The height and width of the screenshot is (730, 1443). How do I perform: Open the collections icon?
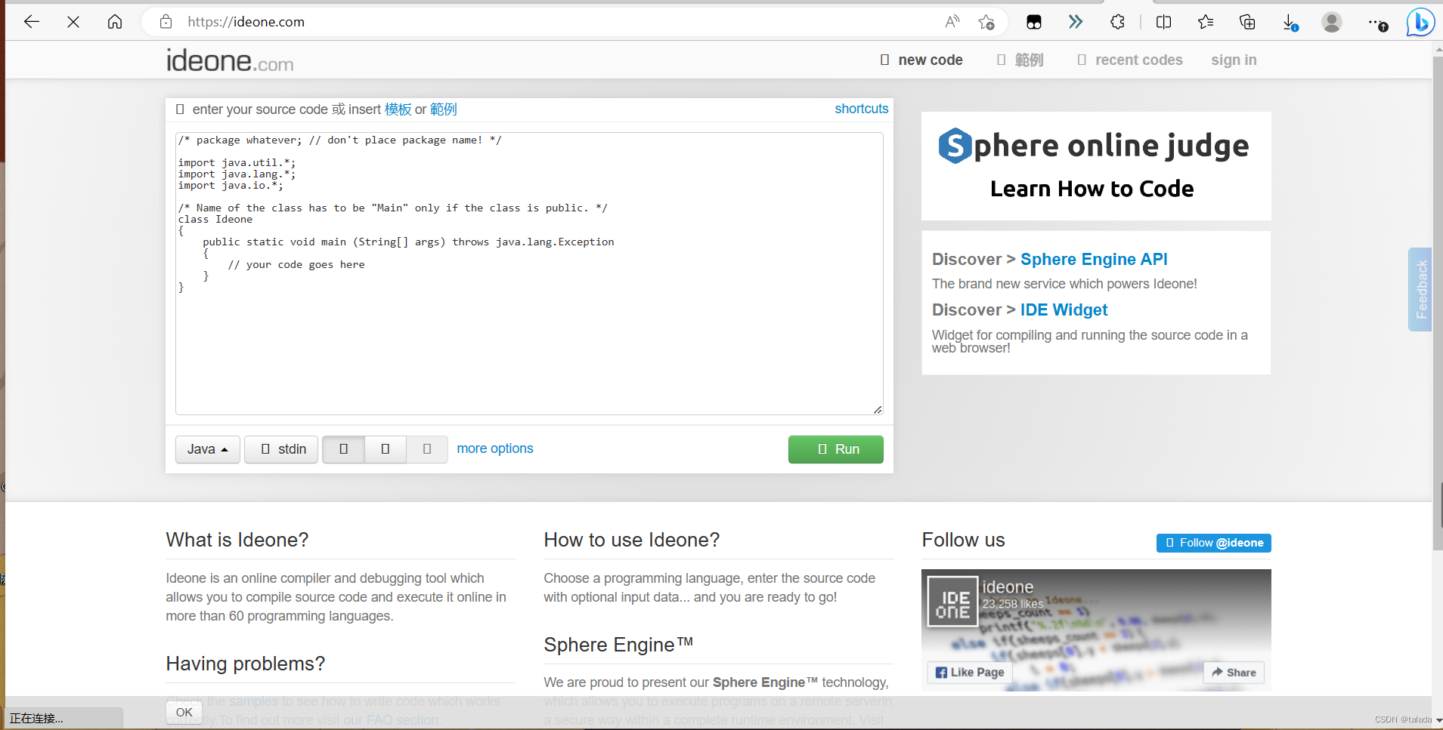click(1247, 22)
